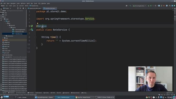Click the Build project hammer icon

[130, 6]
